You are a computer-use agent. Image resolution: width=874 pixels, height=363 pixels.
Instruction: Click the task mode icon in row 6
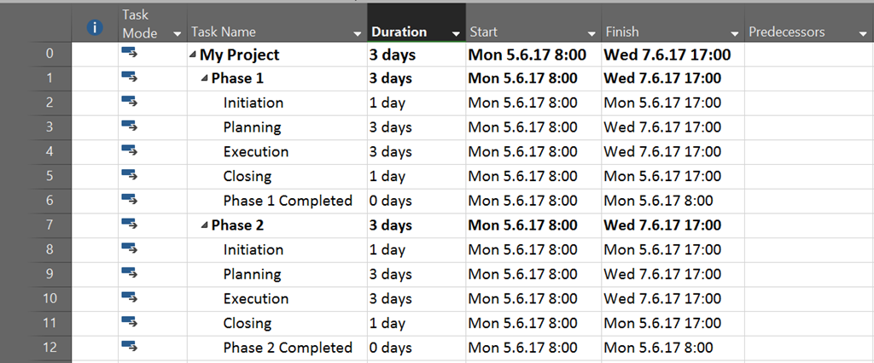pos(130,200)
